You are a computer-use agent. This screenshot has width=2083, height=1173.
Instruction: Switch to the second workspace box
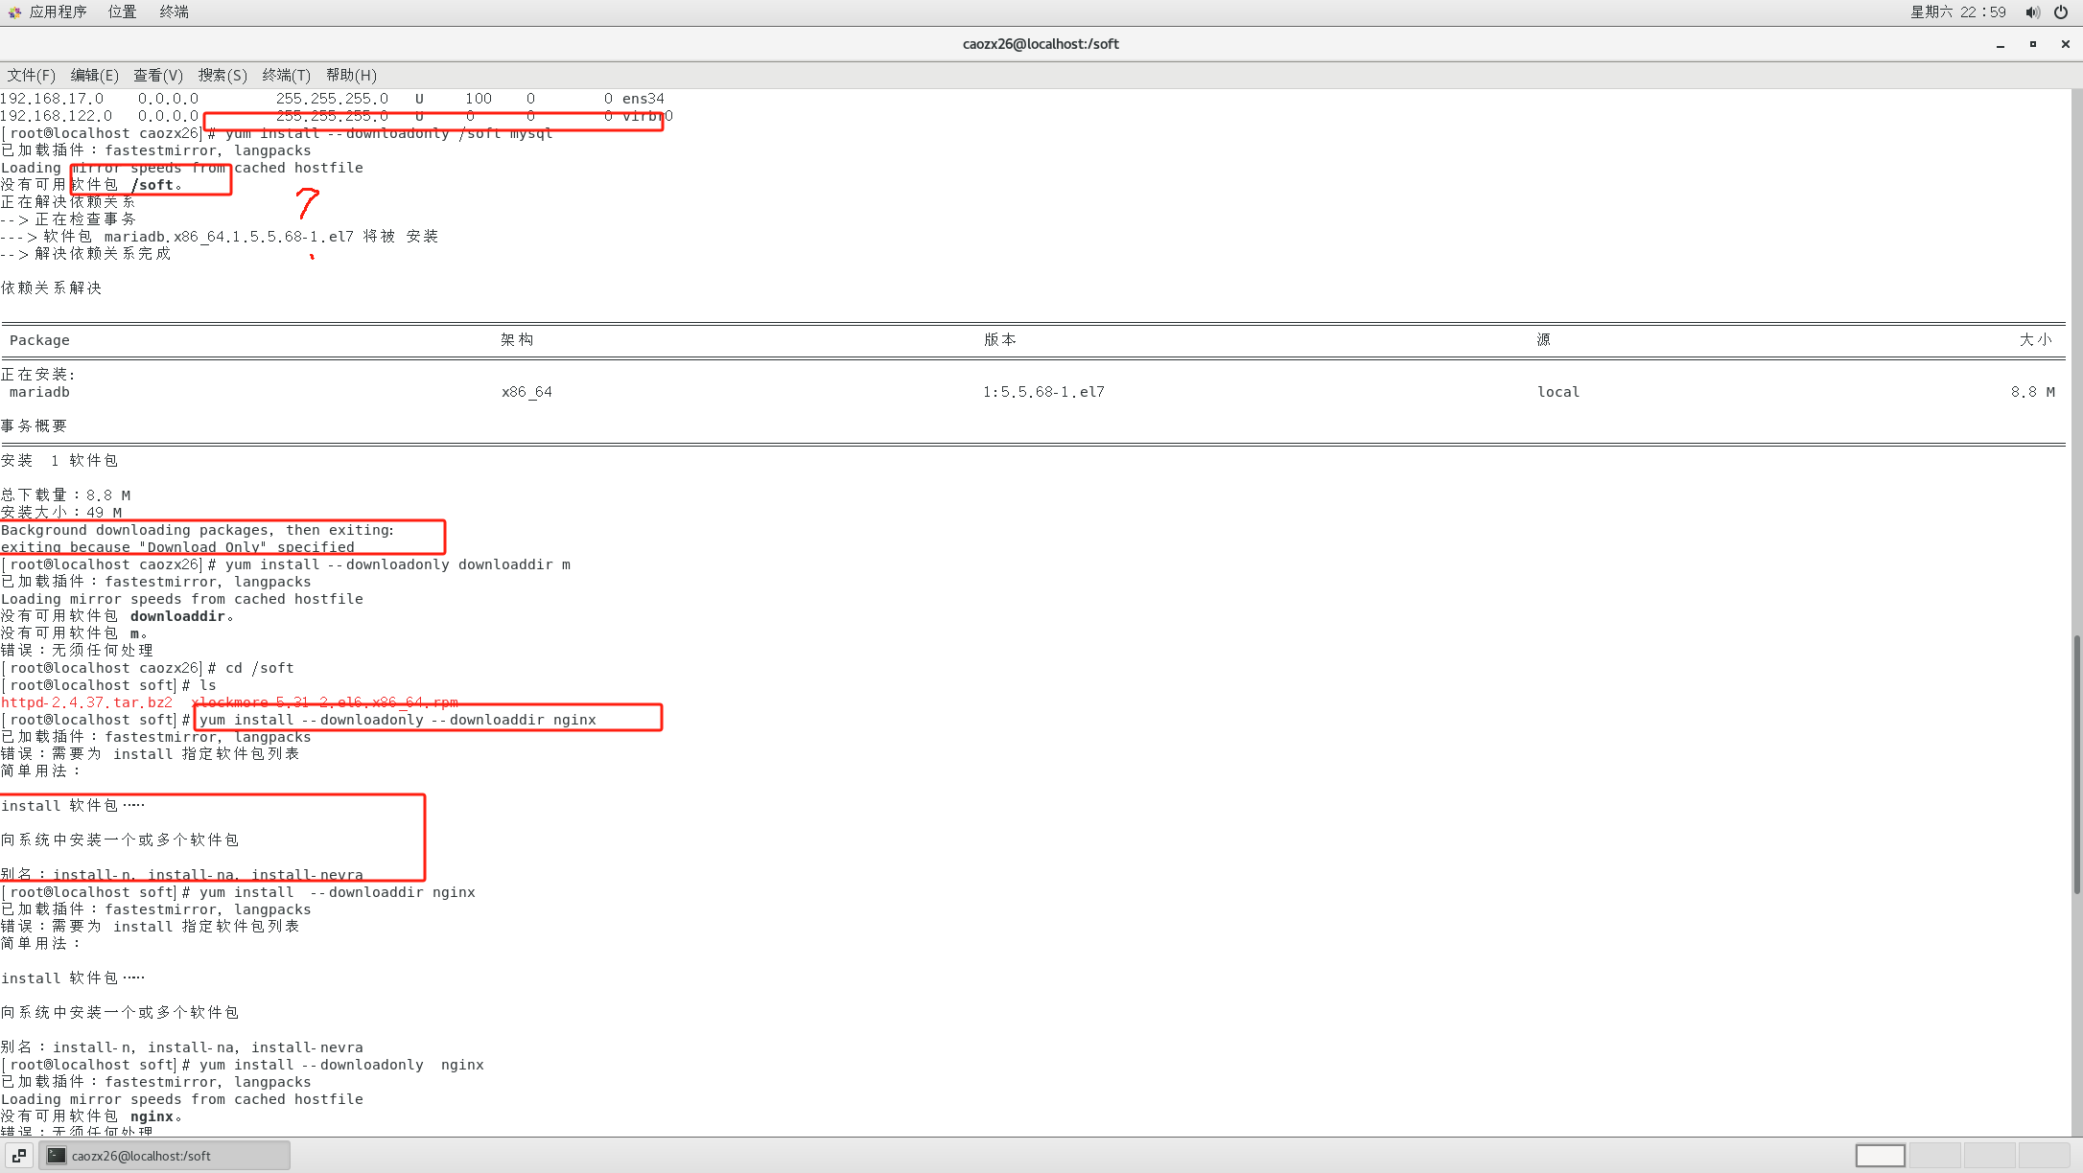point(1934,1156)
